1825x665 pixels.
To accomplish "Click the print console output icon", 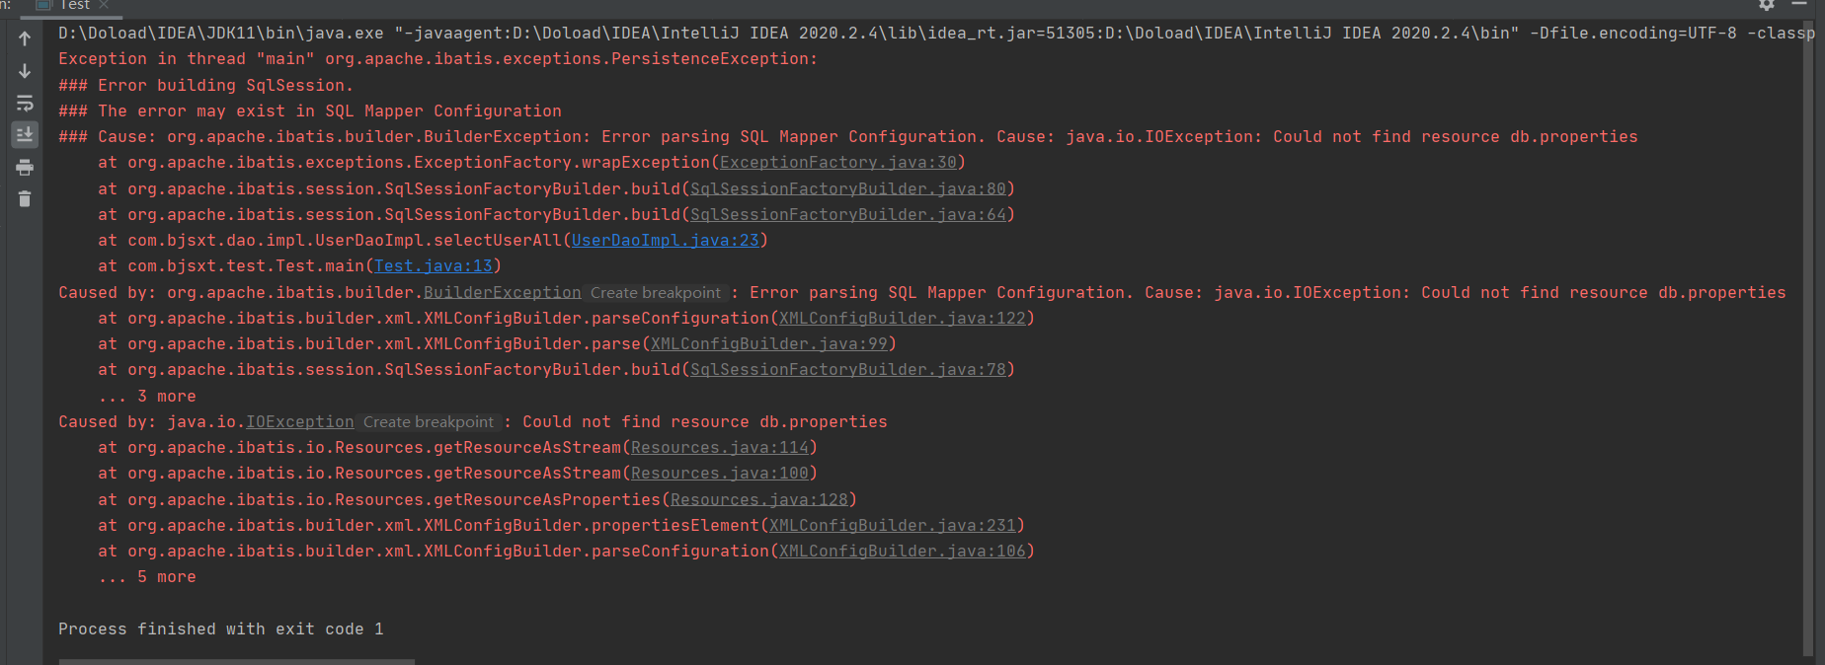I will click(x=25, y=167).
